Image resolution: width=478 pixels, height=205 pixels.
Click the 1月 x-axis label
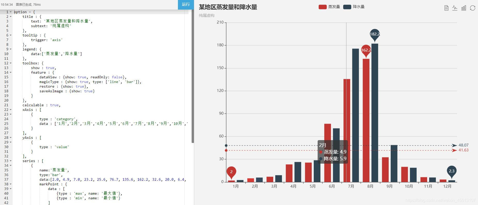point(236,186)
